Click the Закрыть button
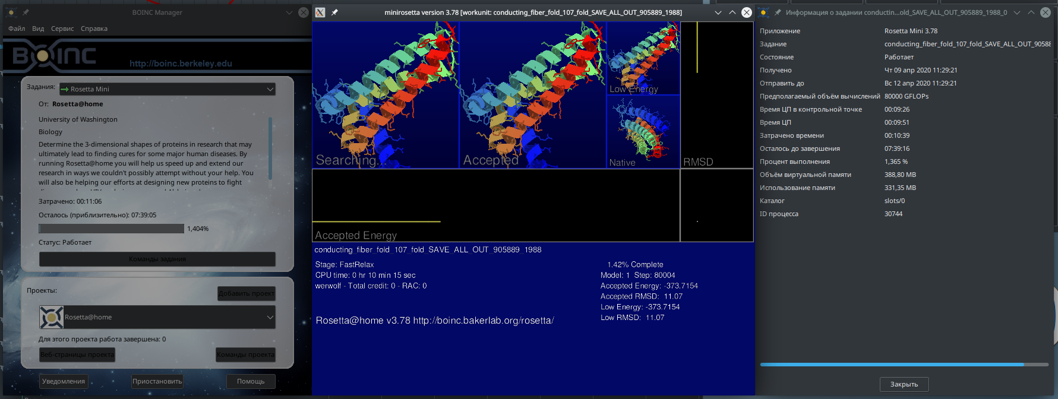Image resolution: width=1058 pixels, height=399 pixels. (x=904, y=384)
